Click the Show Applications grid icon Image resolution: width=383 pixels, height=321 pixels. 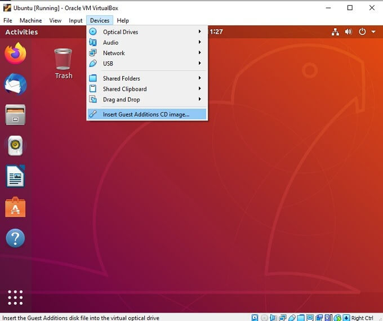15,297
